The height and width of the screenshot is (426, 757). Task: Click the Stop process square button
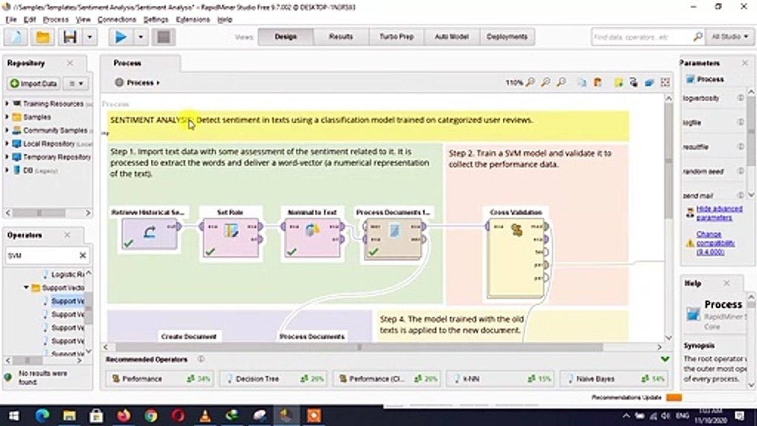[163, 37]
